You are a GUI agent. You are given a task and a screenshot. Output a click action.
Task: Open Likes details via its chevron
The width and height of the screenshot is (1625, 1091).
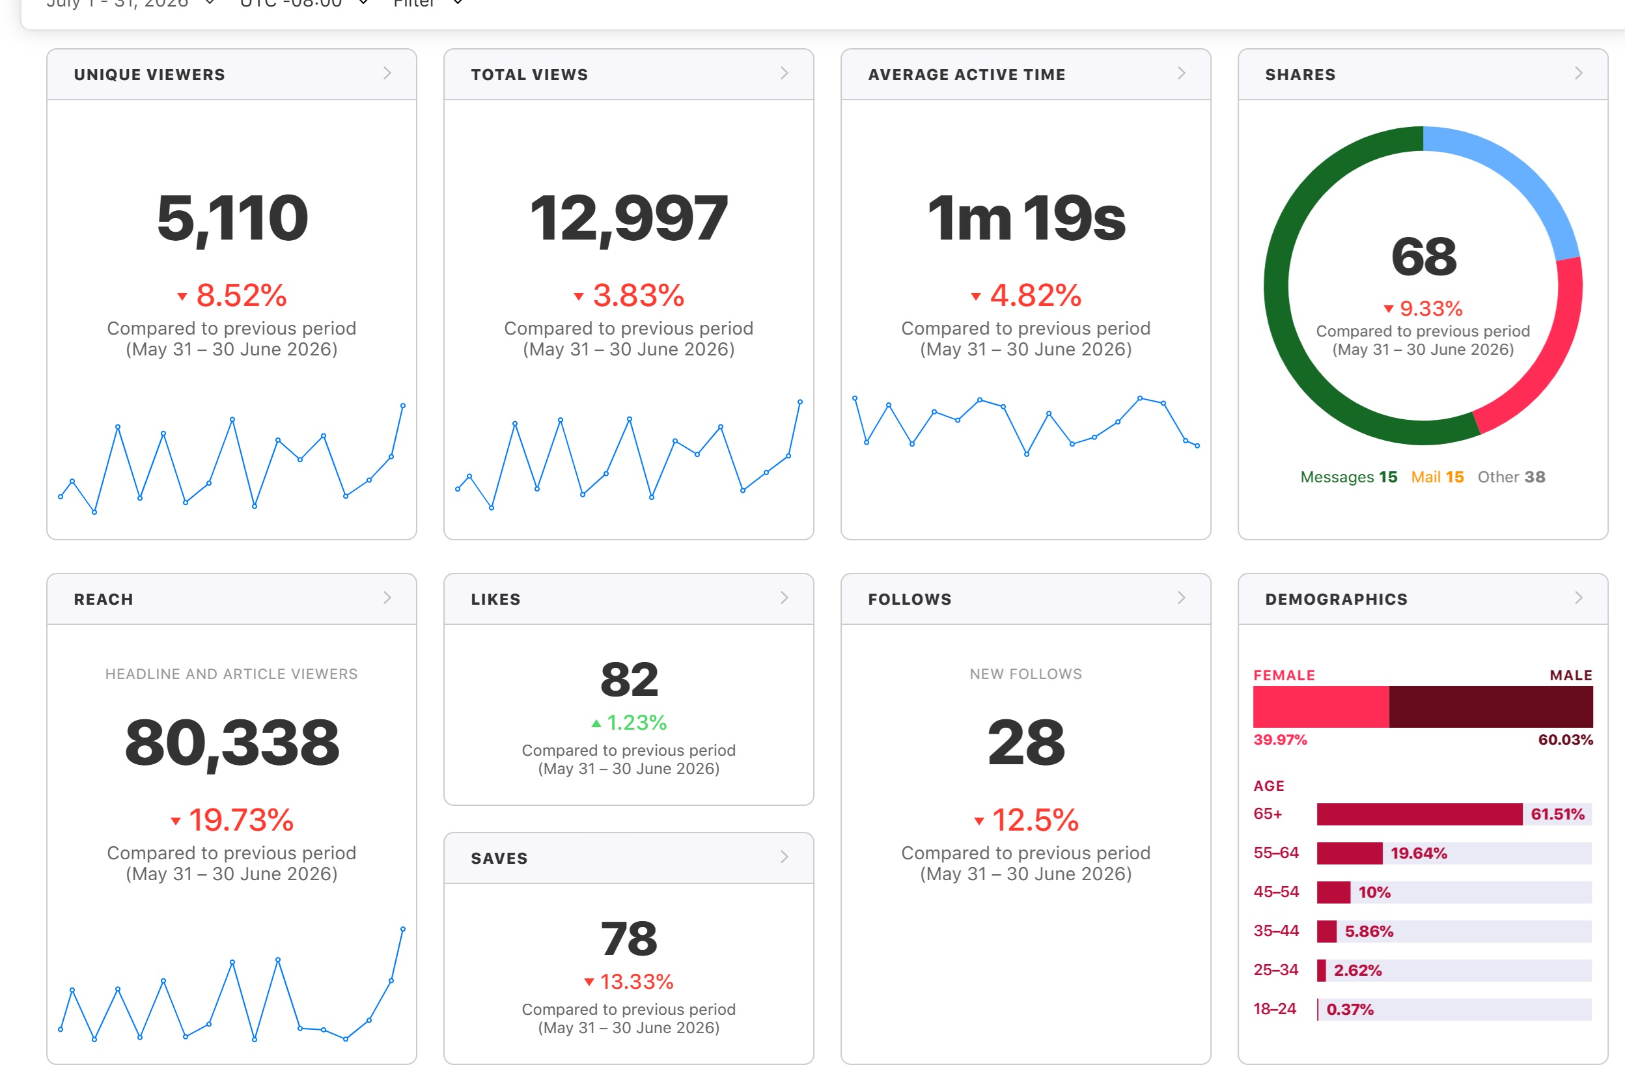pyautogui.click(x=785, y=598)
